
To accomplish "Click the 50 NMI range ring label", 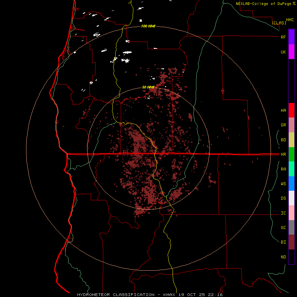I will click(x=148, y=87).
